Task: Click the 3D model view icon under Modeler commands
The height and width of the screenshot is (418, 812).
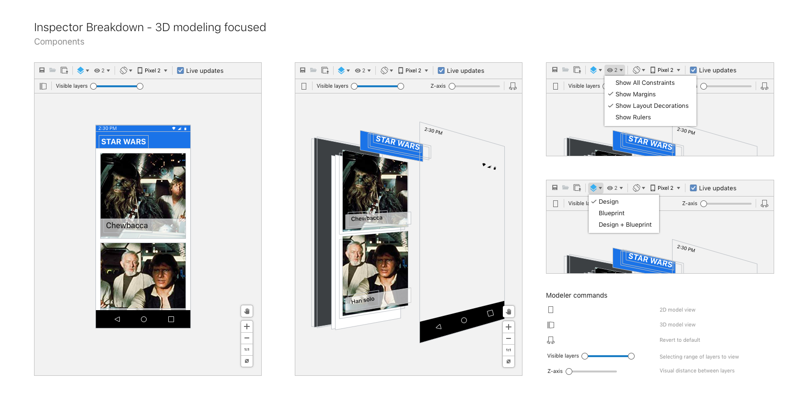Action: tap(551, 325)
